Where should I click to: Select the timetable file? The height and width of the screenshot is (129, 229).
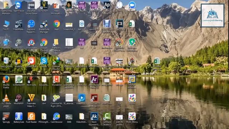click(69, 42)
